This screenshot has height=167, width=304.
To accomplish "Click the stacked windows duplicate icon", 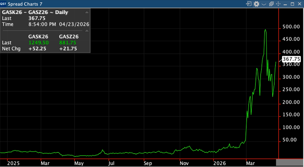I will [x=271, y=4].
